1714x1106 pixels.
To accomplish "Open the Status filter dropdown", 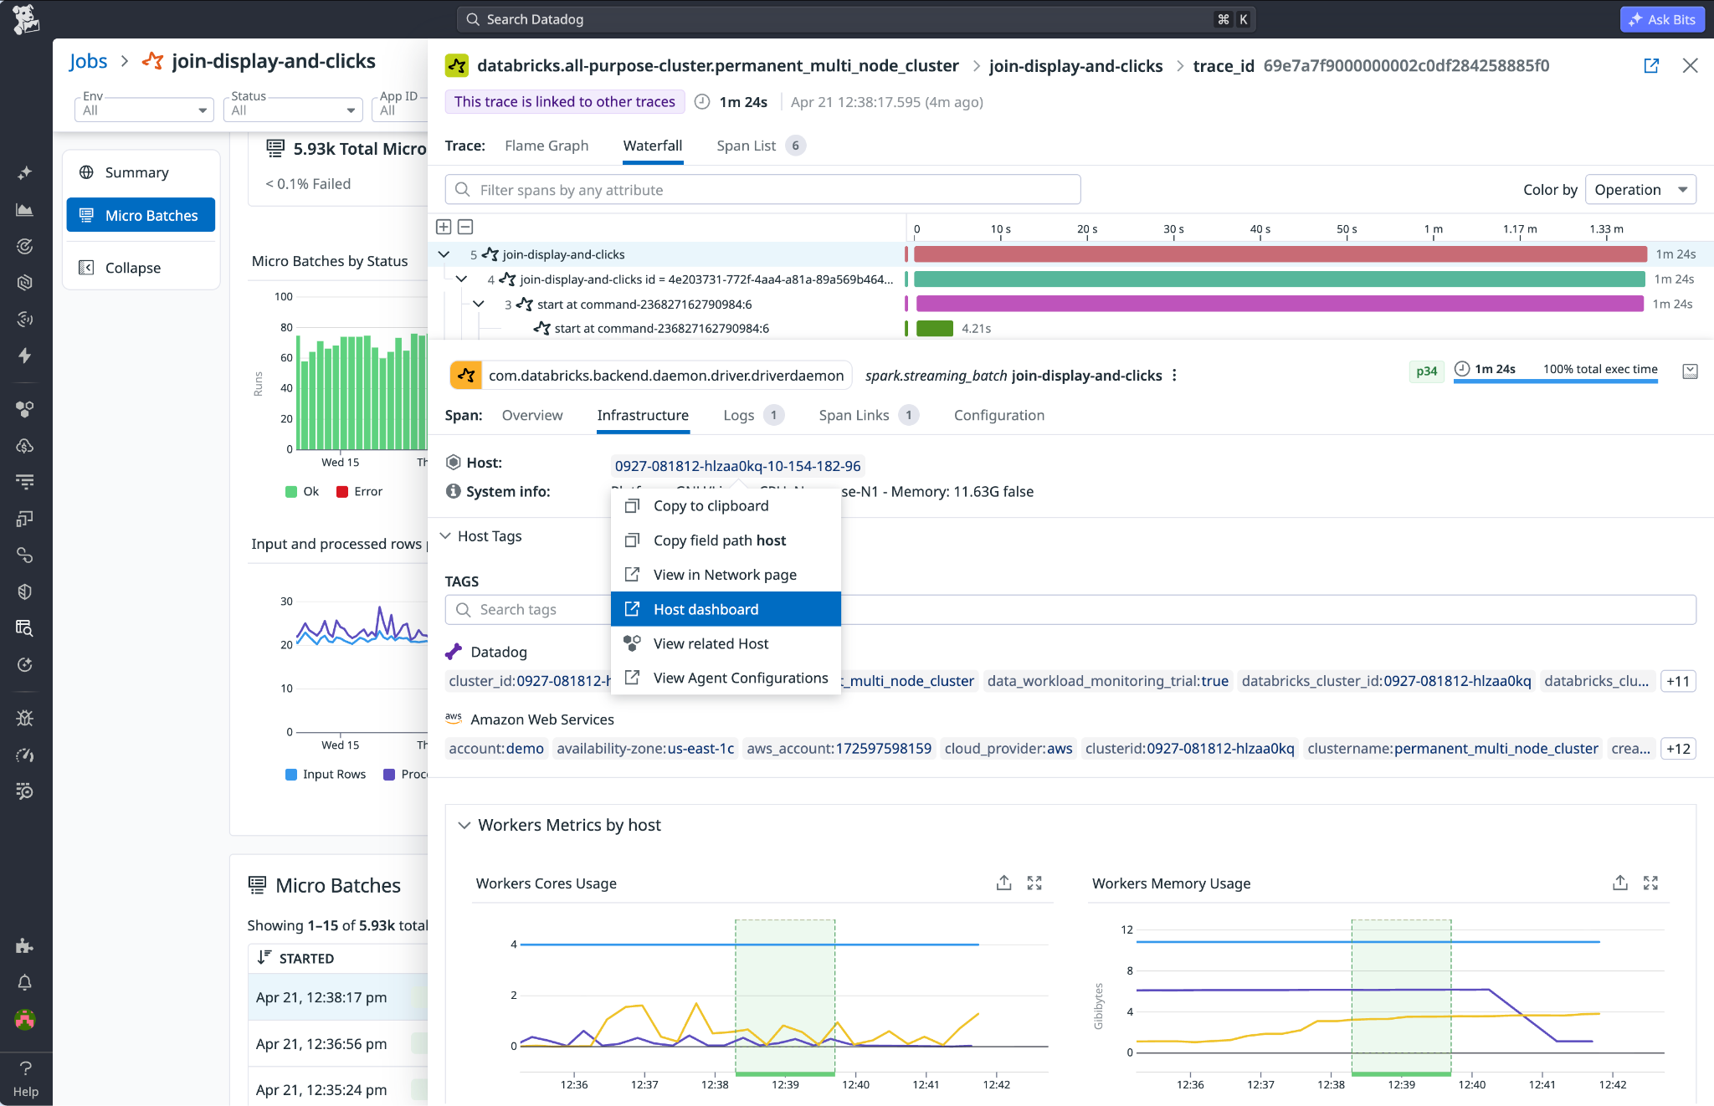I will click(x=292, y=110).
